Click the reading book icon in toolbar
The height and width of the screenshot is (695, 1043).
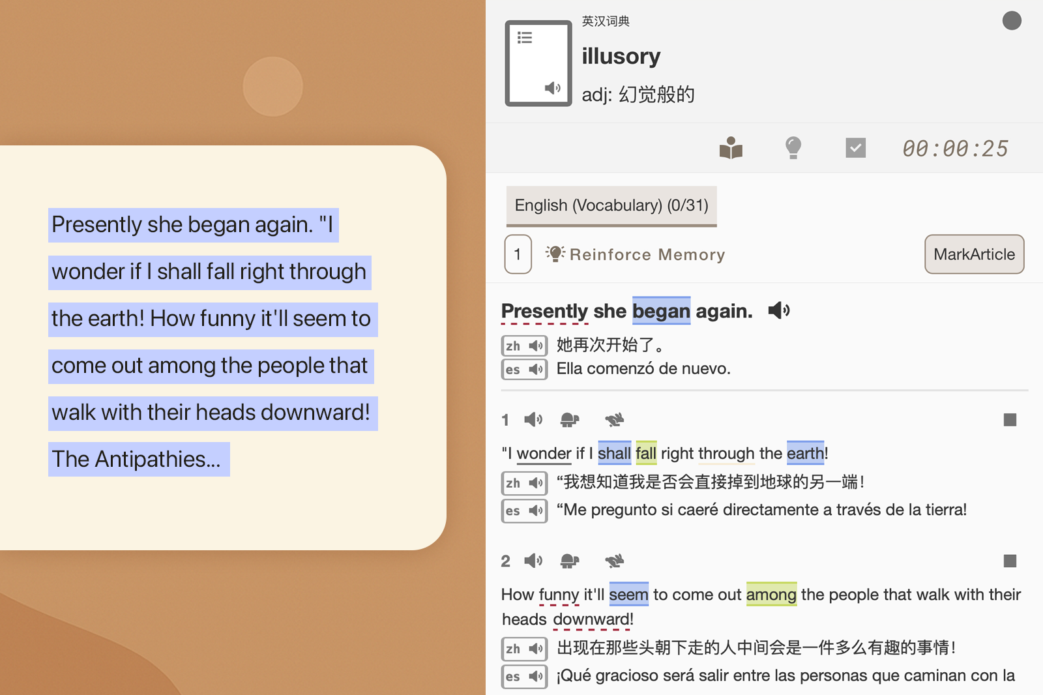pos(731,148)
